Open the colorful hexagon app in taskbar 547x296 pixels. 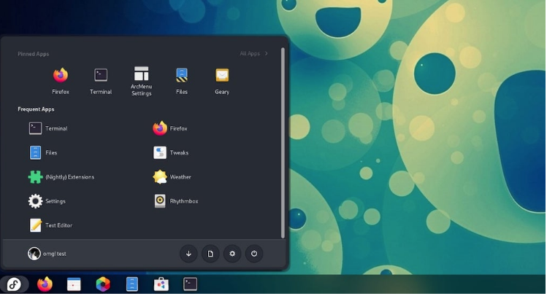pos(103,284)
